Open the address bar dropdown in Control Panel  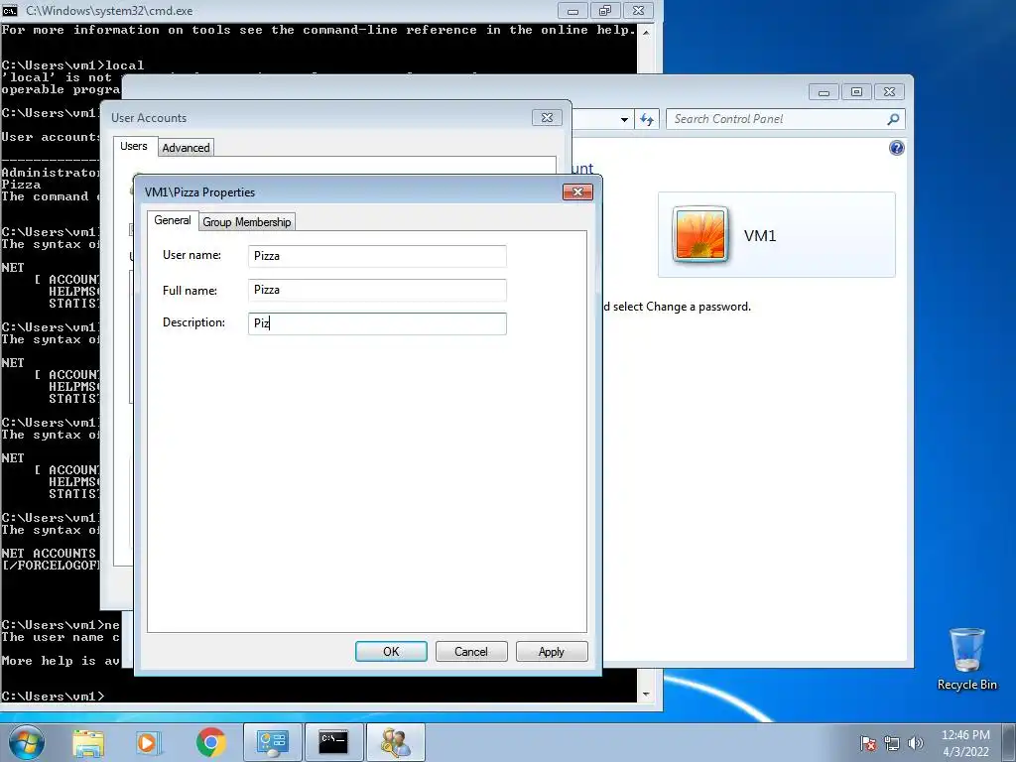(624, 119)
